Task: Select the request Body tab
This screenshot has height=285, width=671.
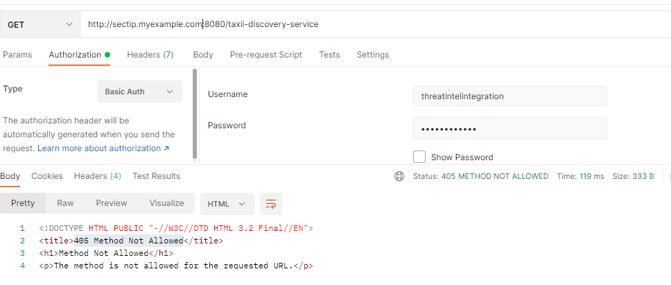Action: click(x=202, y=55)
